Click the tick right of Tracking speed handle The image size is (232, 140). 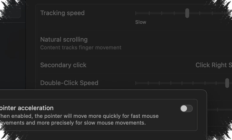click(x=200, y=13)
